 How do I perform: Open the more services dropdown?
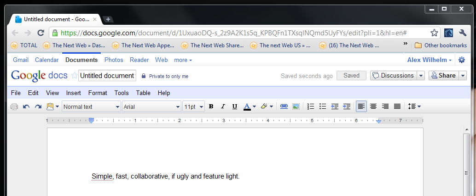183,60
